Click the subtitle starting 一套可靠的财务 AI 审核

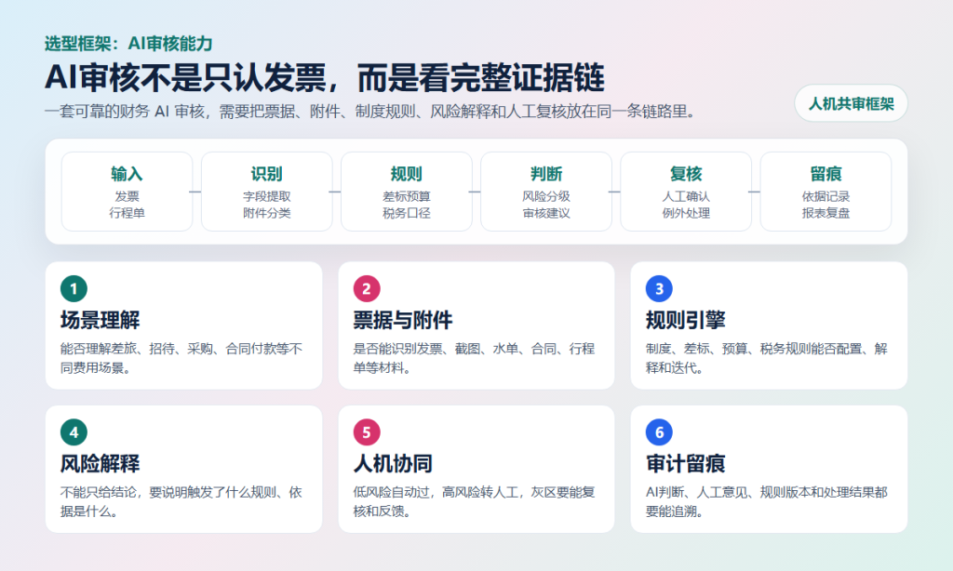click(370, 112)
